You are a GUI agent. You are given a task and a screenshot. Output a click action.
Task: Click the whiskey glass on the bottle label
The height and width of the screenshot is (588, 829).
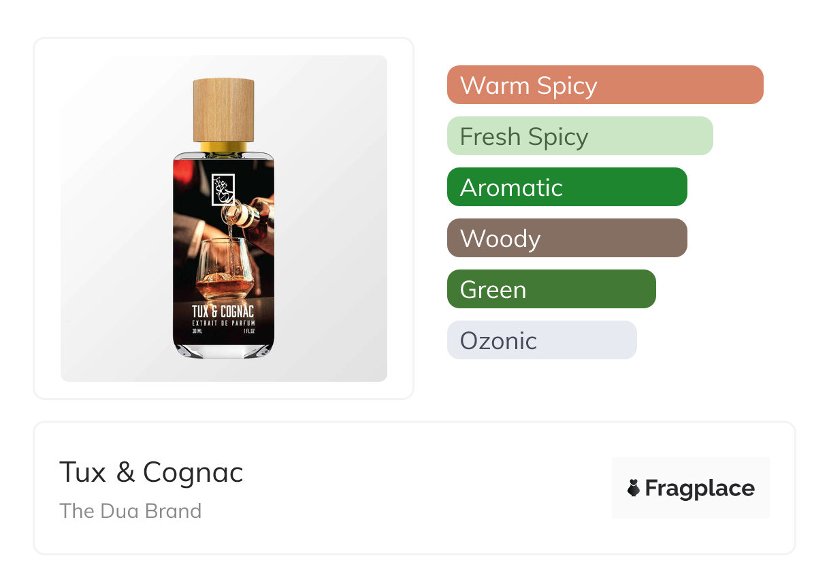(x=223, y=270)
